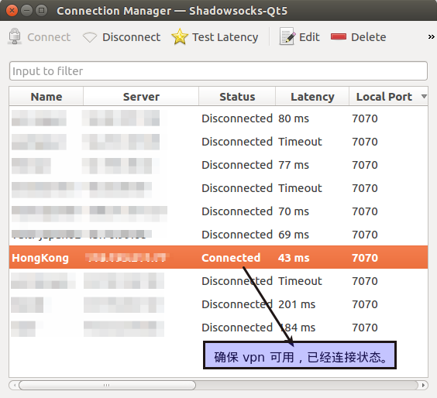Viewport: 437px width, 398px height.
Task: Close the Connection Manager window
Action: pos(12,11)
